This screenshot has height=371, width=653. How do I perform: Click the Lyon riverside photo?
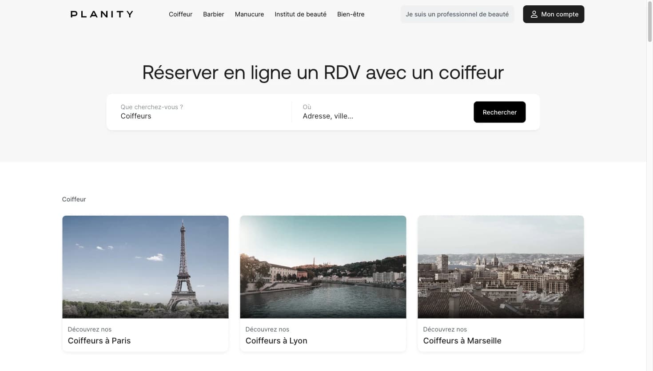point(323,266)
